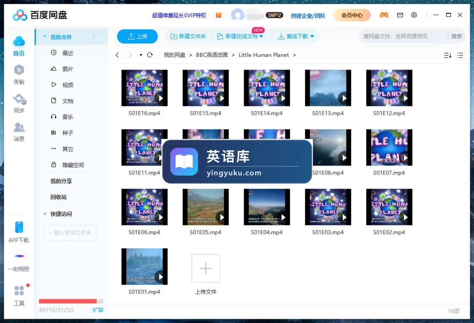Click the storage usage bar
The image size is (474, 323).
pos(71,301)
